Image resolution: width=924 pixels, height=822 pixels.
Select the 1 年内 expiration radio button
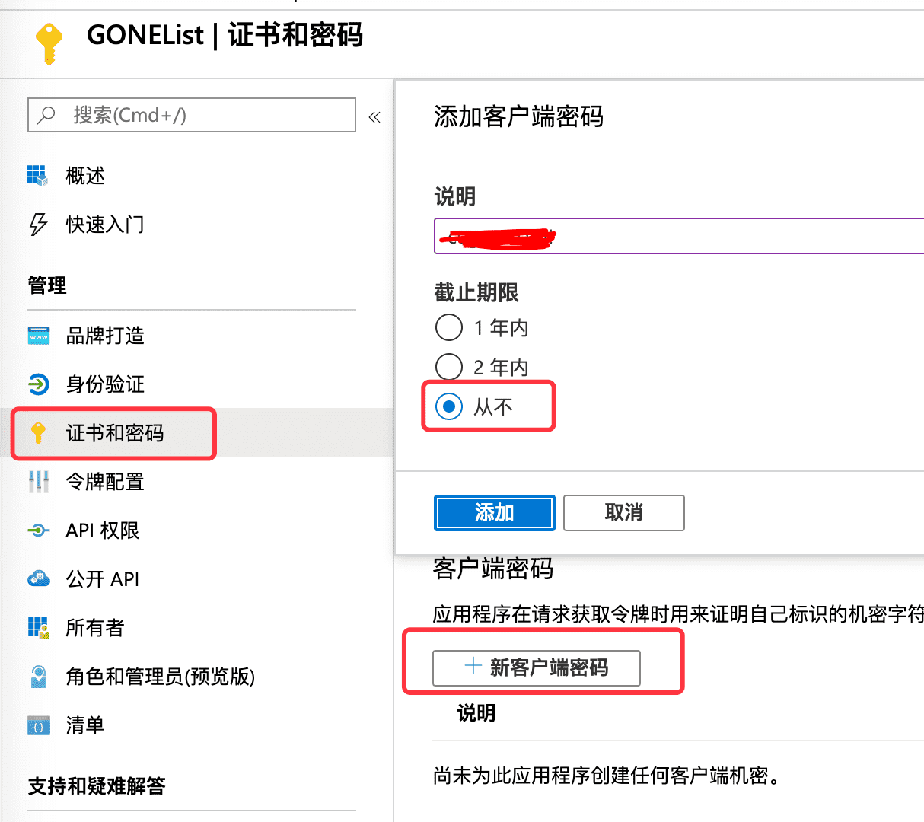pos(449,328)
